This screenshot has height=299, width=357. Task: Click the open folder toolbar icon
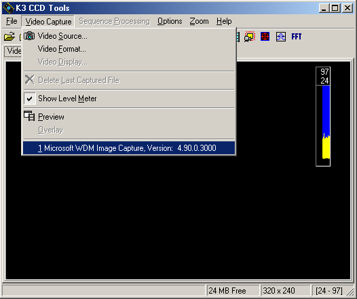tap(9, 37)
